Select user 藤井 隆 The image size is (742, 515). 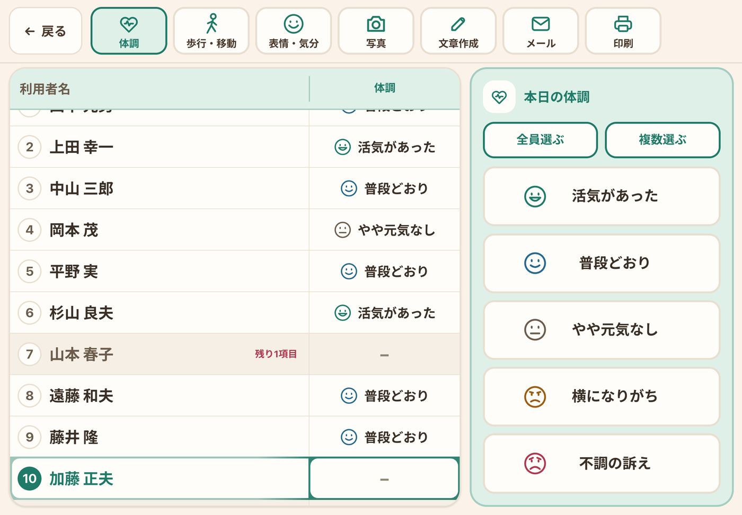159,437
